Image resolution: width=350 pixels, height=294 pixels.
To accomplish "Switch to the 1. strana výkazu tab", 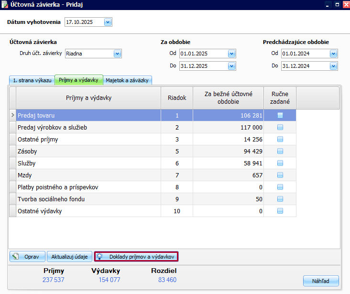I will [x=32, y=80].
